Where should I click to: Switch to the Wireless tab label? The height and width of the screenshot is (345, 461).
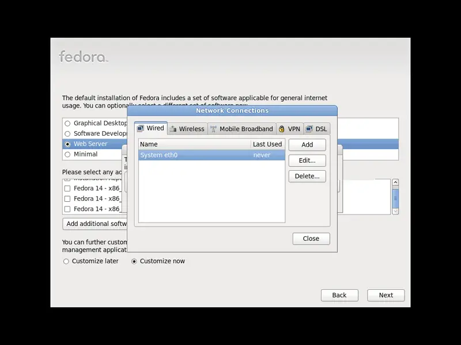pyautogui.click(x=191, y=129)
